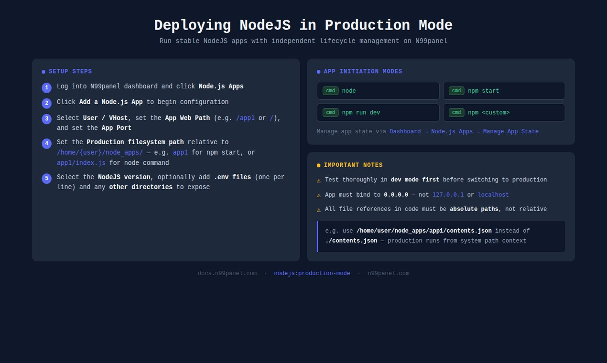Screen dimensions: 607x363
Task: Click cmd badge next to 'npm start'
Action: coord(456,91)
